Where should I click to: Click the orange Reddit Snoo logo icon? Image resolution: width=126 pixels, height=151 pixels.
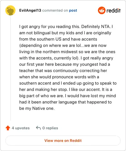(101, 10)
